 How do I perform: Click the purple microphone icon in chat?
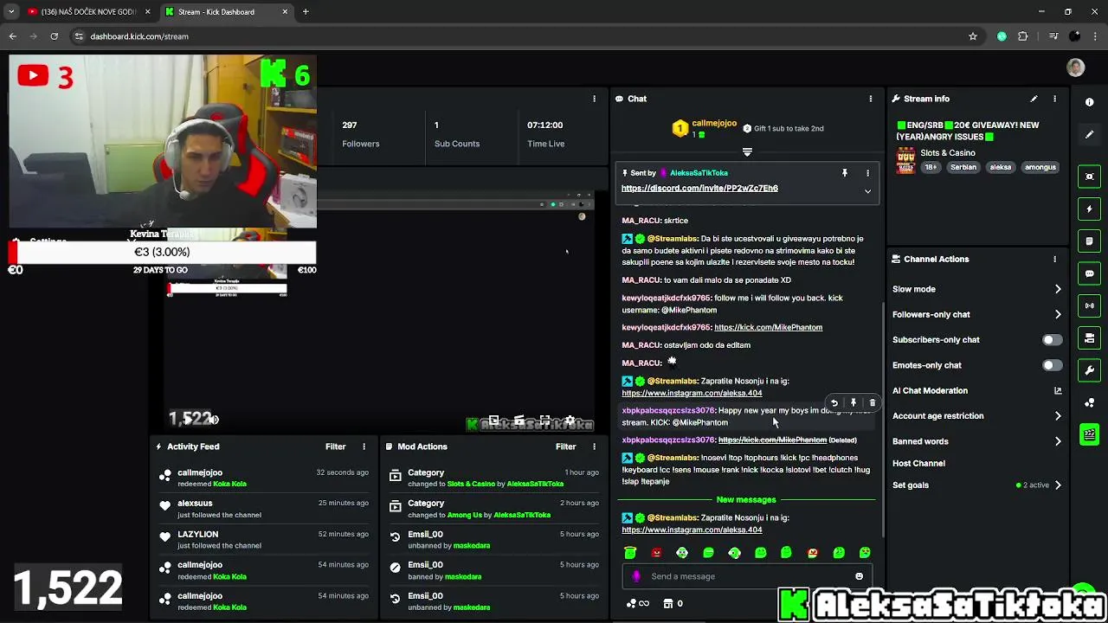[636, 576]
